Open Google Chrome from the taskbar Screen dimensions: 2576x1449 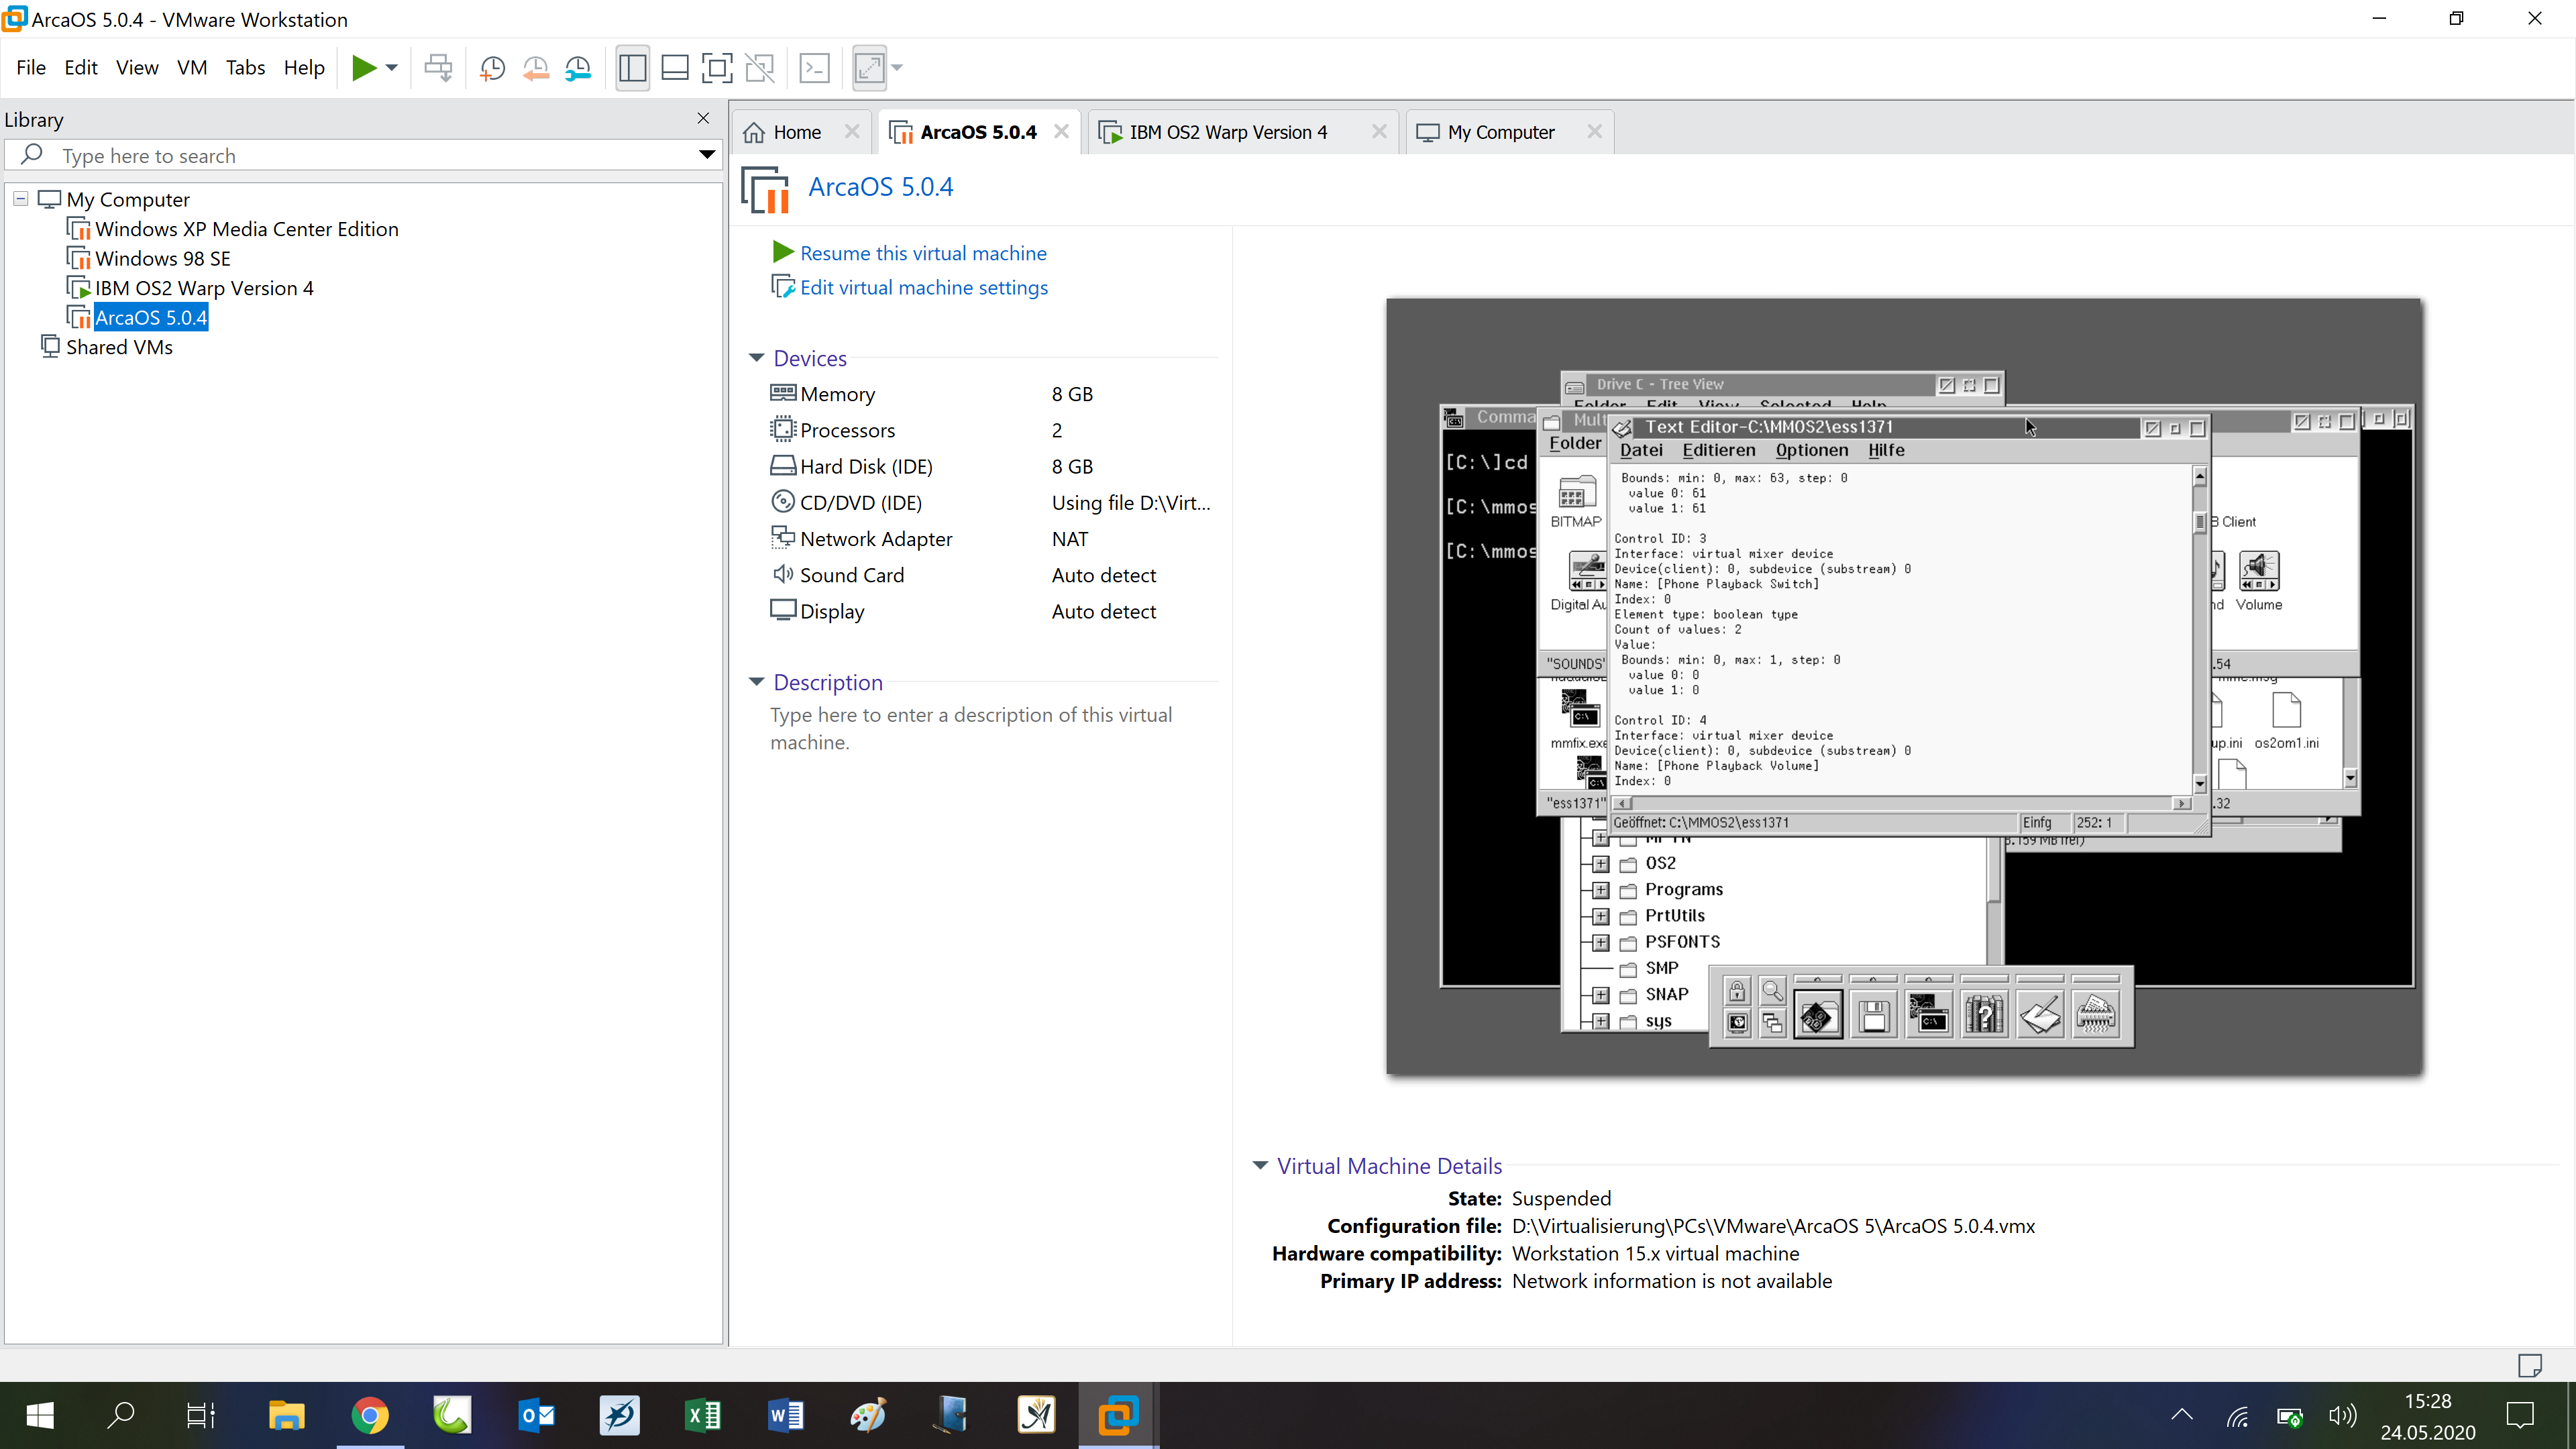coord(370,1415)
